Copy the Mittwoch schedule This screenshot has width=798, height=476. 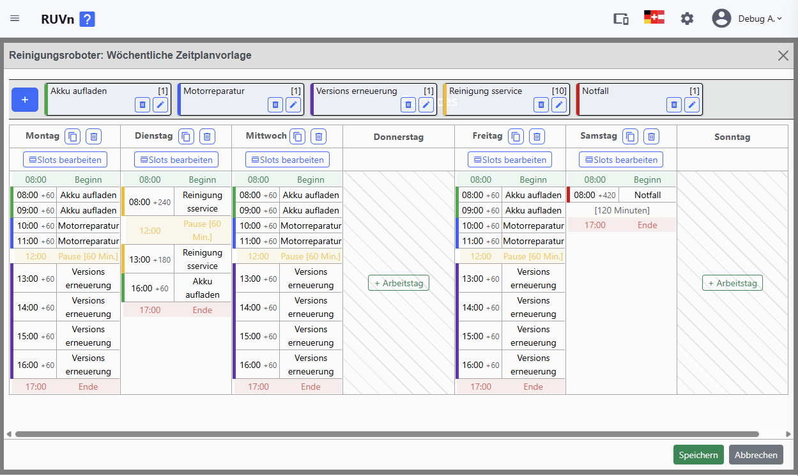point(297,136)
